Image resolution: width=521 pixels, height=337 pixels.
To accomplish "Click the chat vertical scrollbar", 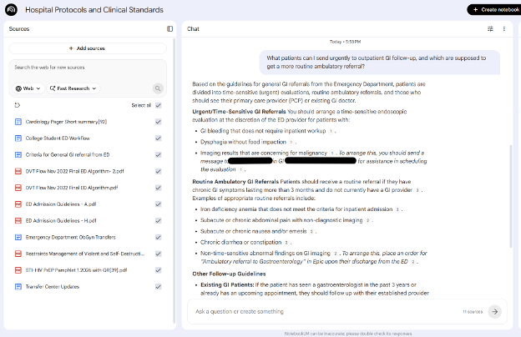I will pyautogui.click(x=511, y=196).
